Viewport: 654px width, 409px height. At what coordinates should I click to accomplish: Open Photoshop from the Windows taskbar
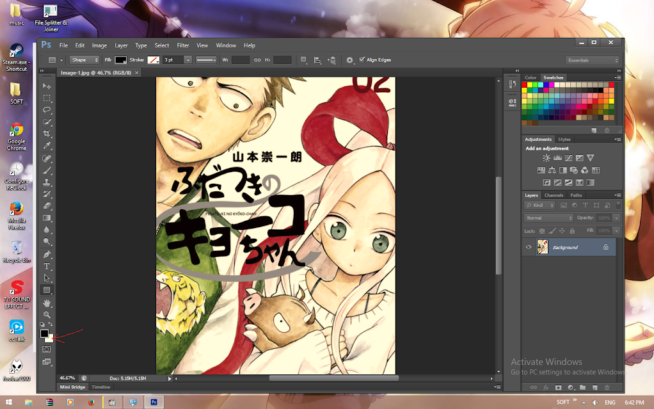point(154,402)
